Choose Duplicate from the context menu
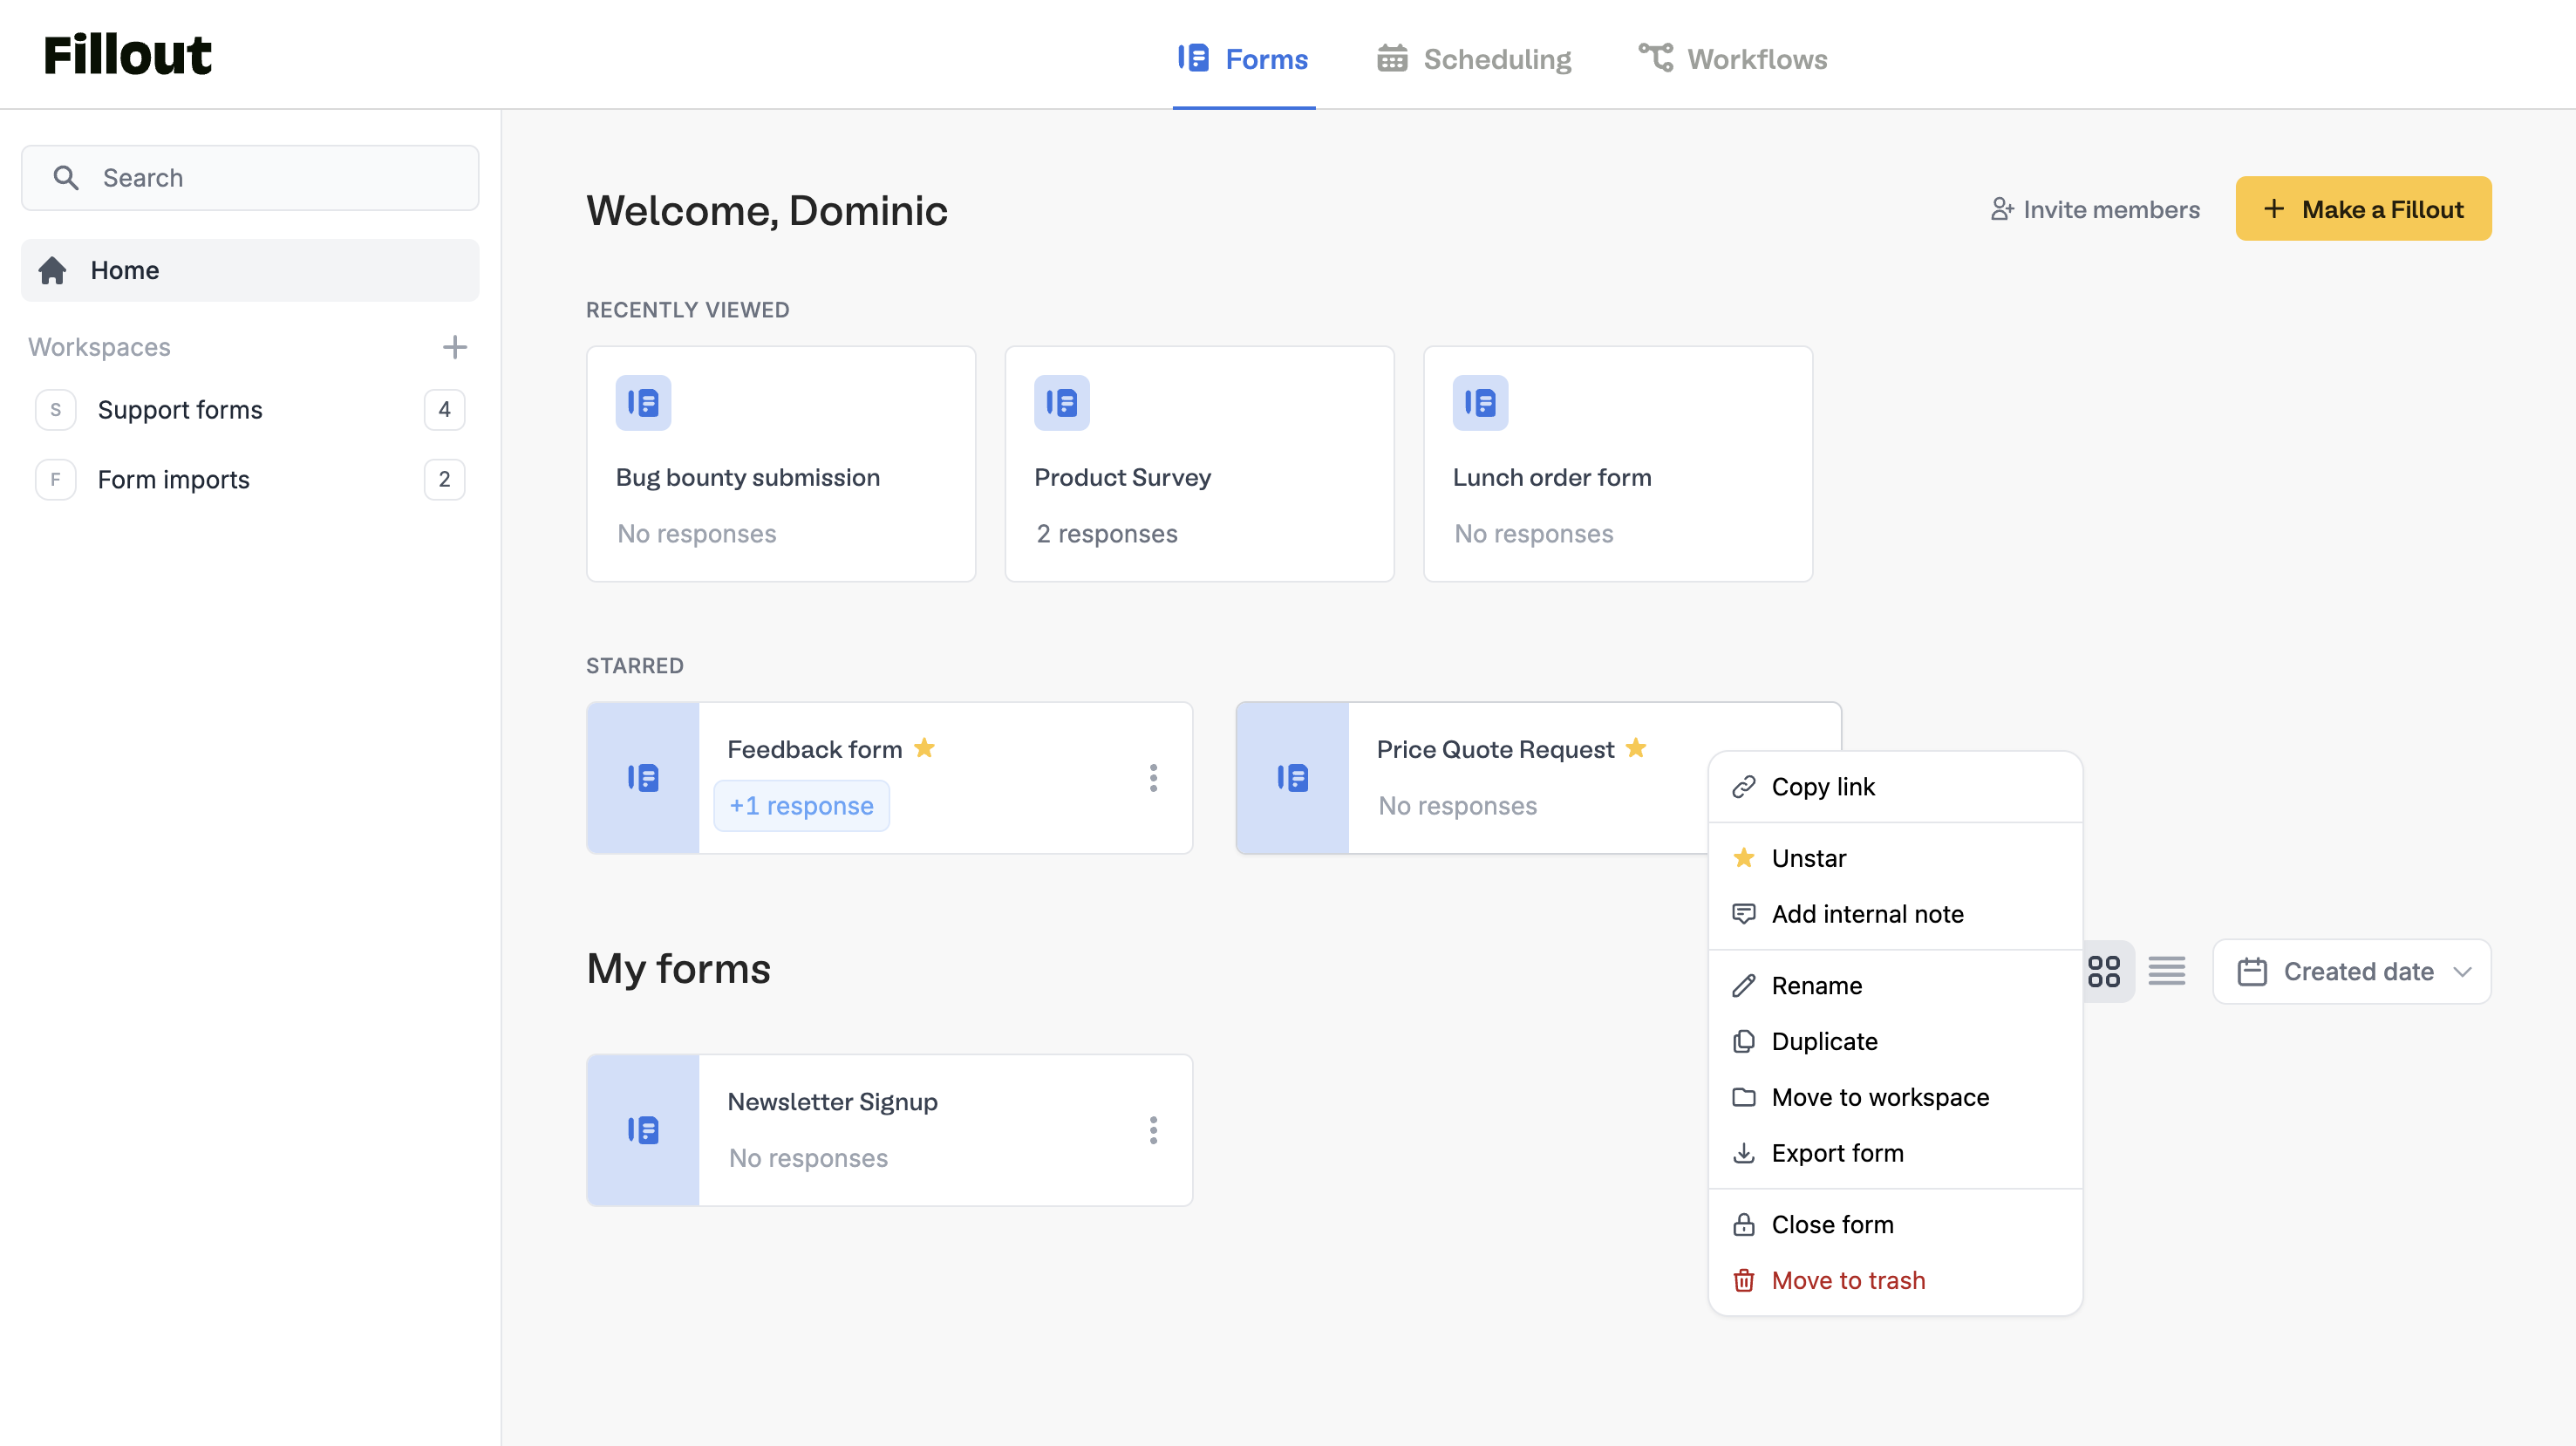 tap(1824, 1041)
